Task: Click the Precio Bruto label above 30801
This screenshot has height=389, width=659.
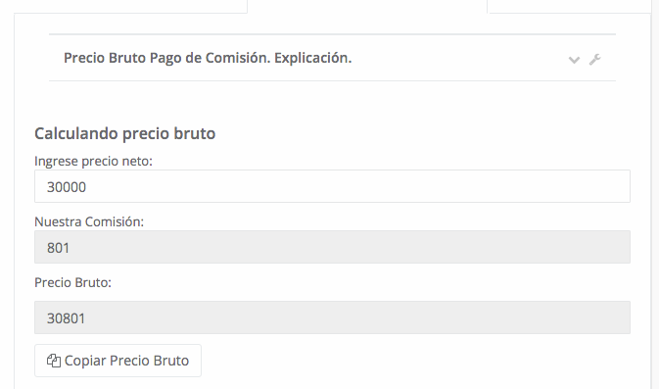Action: pos(72,282)
